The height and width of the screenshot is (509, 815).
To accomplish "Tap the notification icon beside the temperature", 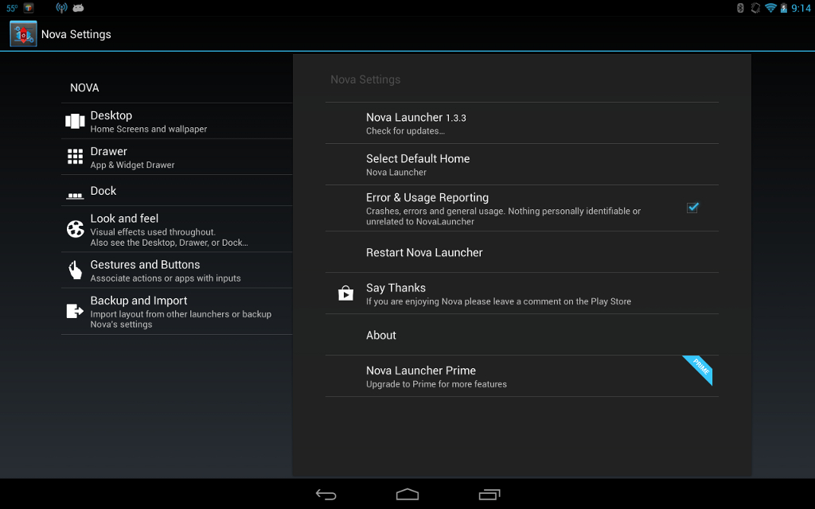I will (x=29, y=8).
